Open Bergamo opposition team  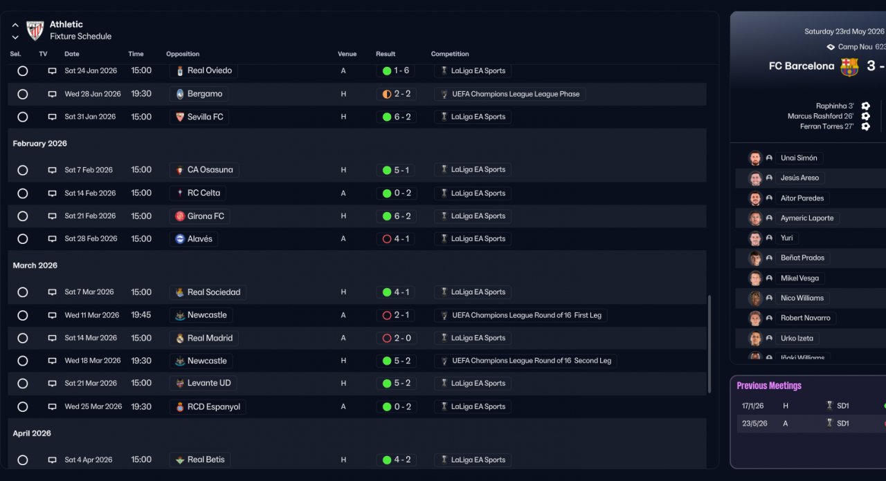pos(199,94)
